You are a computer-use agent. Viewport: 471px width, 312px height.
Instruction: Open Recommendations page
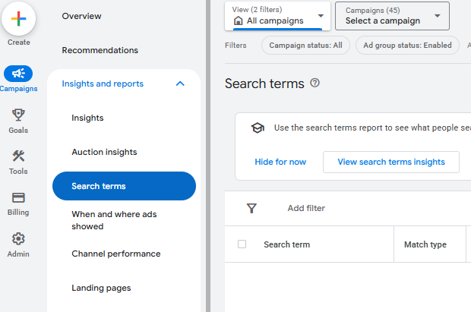click(x=100, y=50)
